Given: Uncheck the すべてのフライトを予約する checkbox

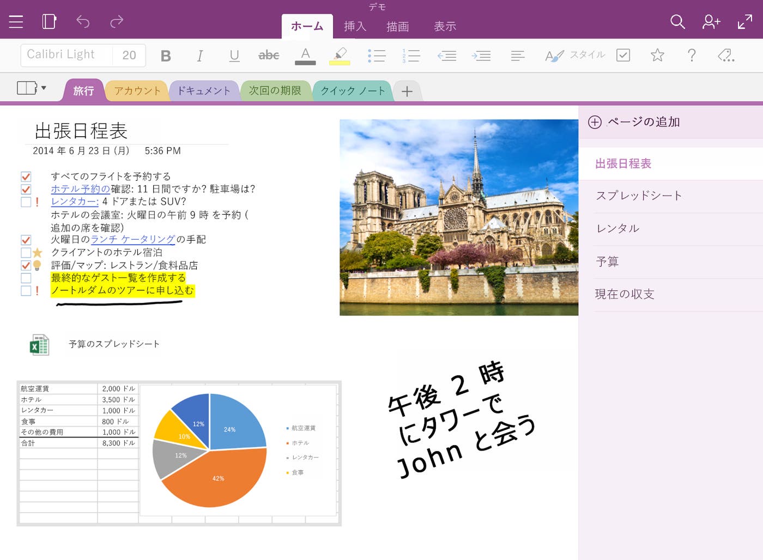Looking at the screenshot, I should (x=26, y=176).
